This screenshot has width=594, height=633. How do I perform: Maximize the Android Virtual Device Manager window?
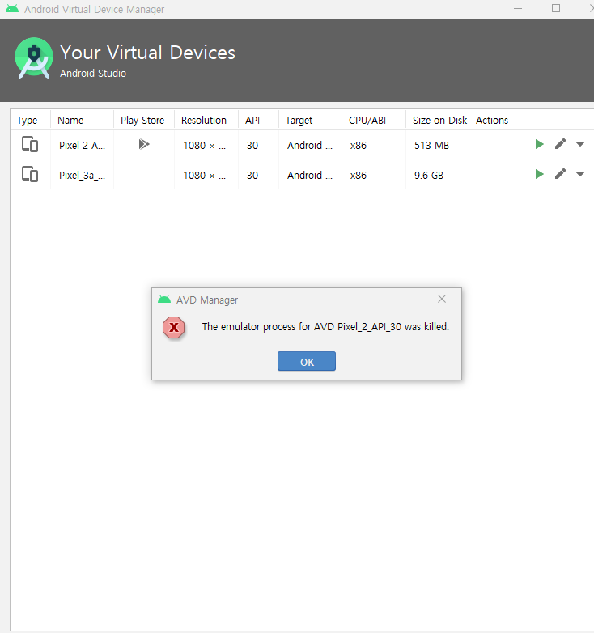tap(556, 8)
